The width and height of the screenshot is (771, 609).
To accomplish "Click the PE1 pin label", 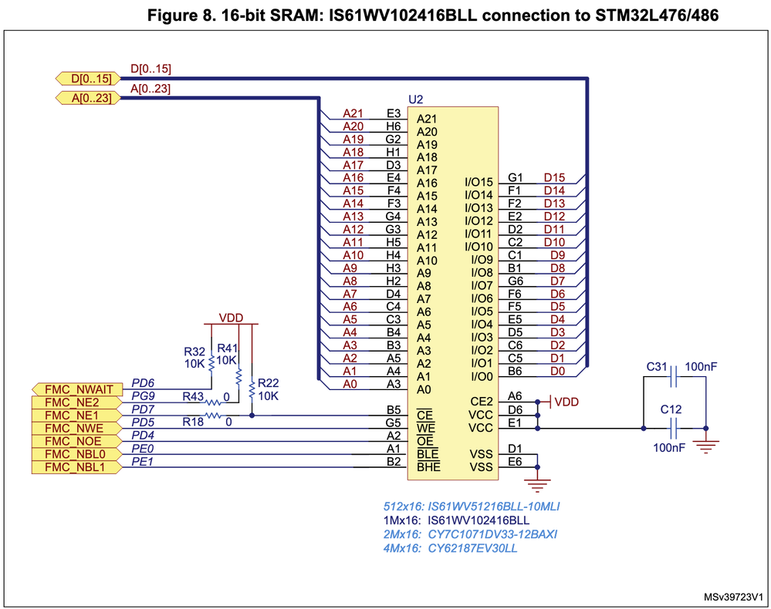I will [x=143, y=461].
